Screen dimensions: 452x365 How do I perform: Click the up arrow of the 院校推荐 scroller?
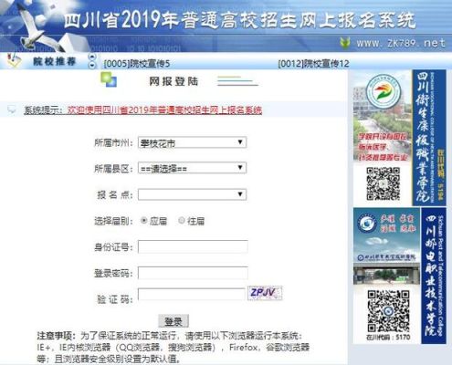pyautogui.click(x=92, y=57)
